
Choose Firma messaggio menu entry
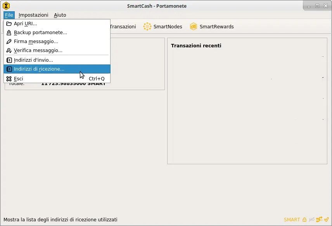(57, 41)
